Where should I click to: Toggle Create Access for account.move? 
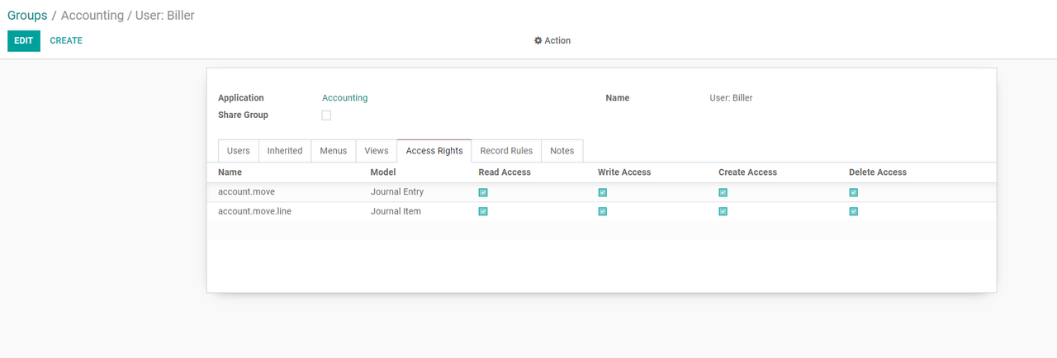(723, 192)
